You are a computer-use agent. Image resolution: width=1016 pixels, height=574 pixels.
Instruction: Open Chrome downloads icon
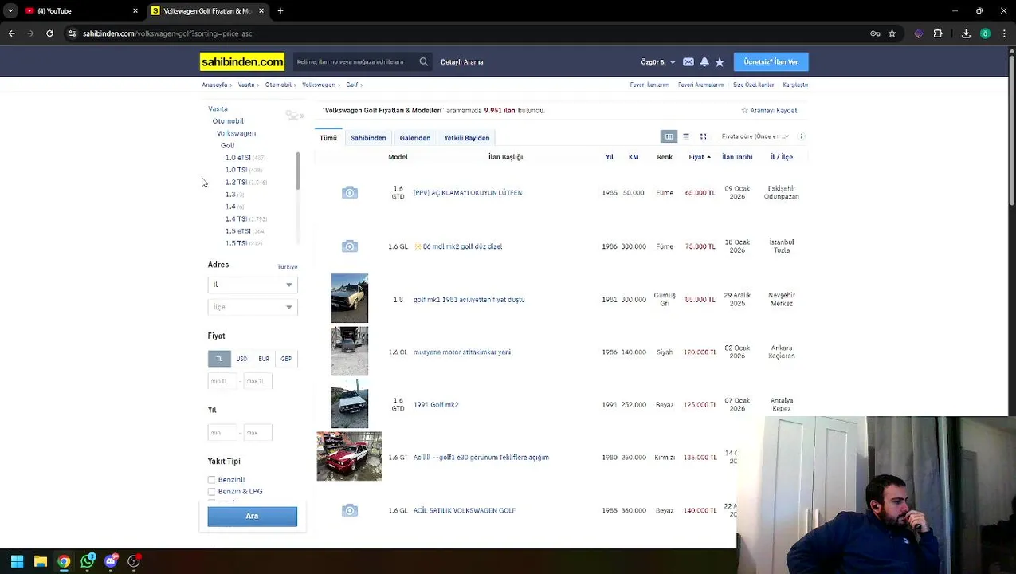966,33
